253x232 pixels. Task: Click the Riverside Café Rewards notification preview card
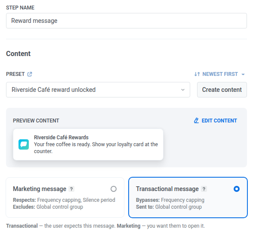point(88,144)
